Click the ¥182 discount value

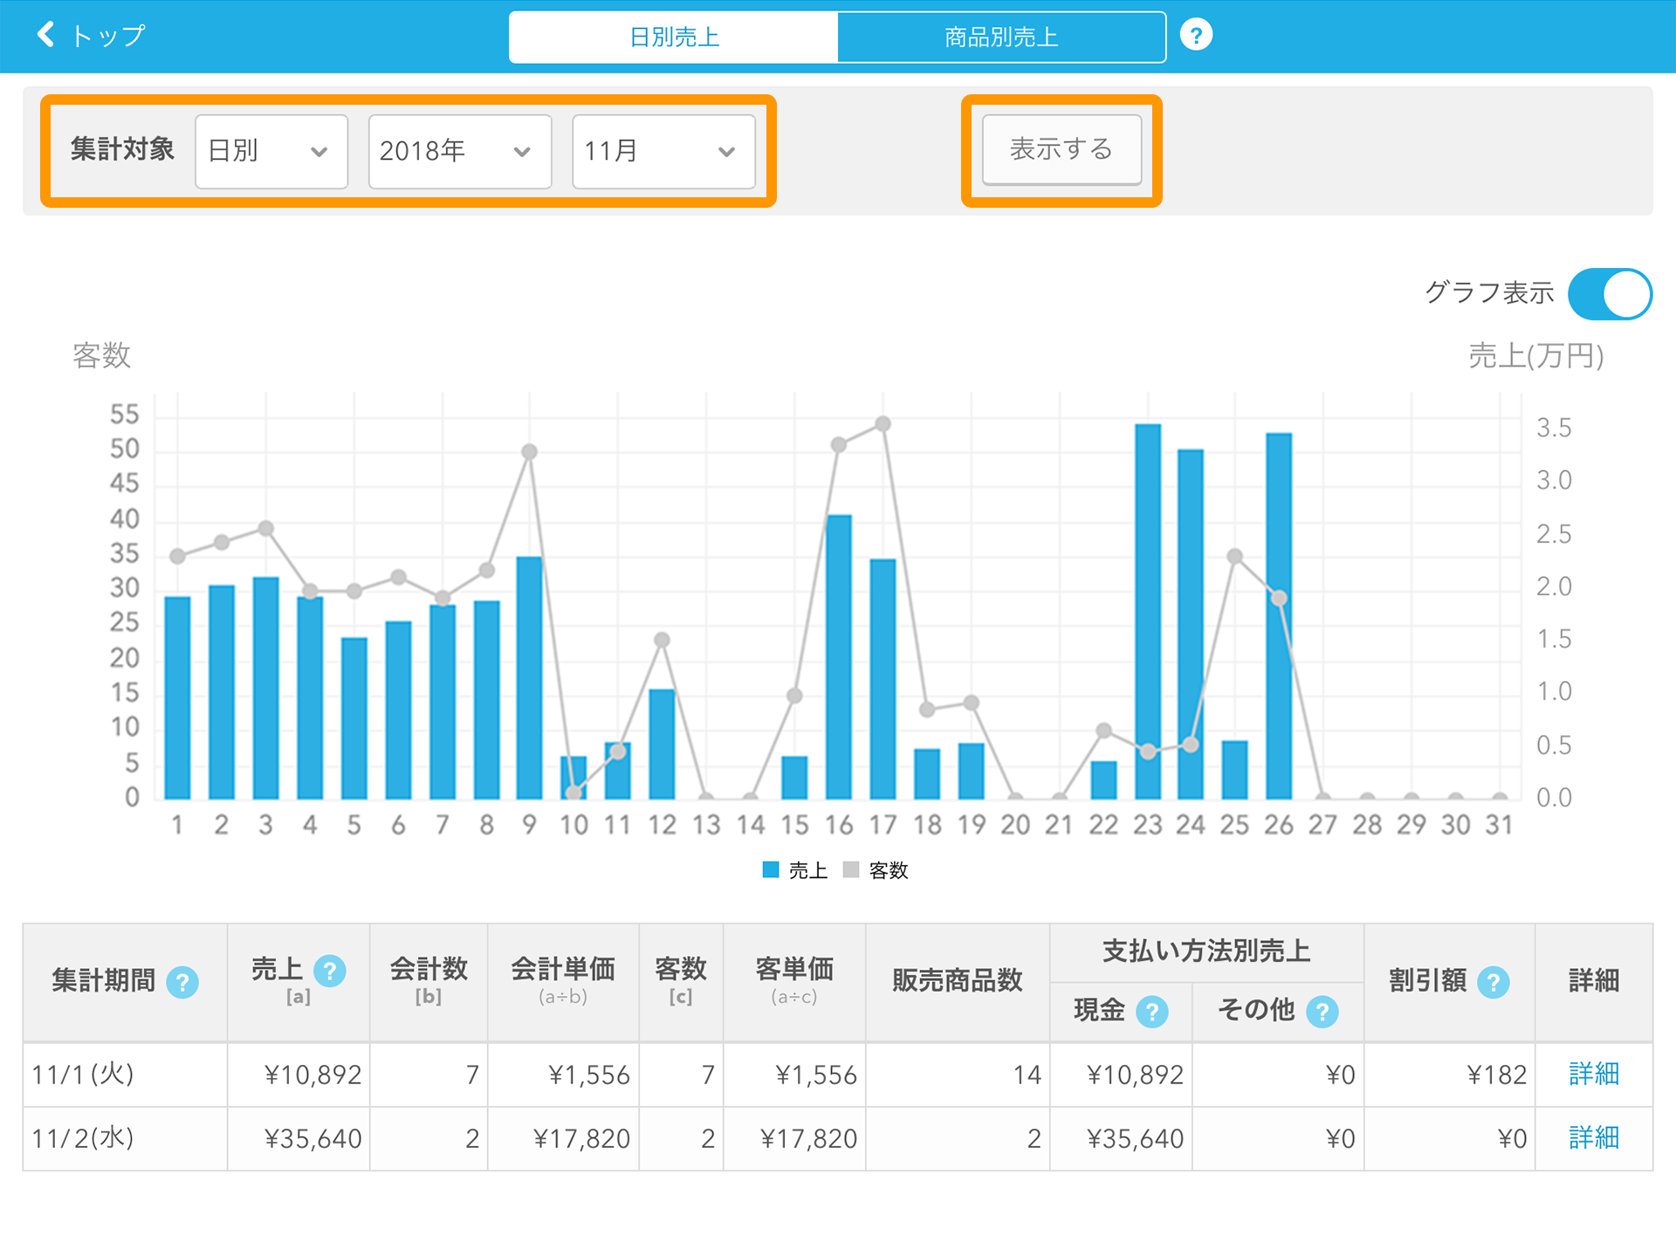(1496, 1075)
